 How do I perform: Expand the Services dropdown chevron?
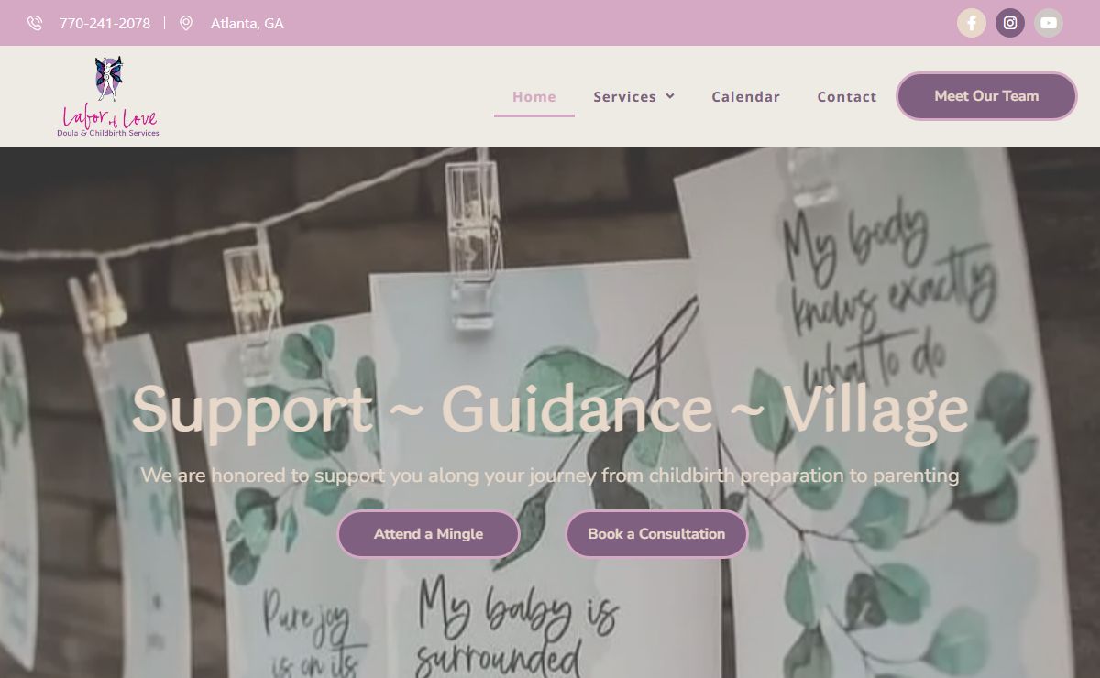pos(670,96)
